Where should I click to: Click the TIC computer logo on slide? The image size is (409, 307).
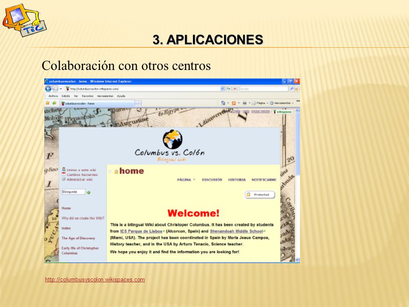click(x=24, y=20)
